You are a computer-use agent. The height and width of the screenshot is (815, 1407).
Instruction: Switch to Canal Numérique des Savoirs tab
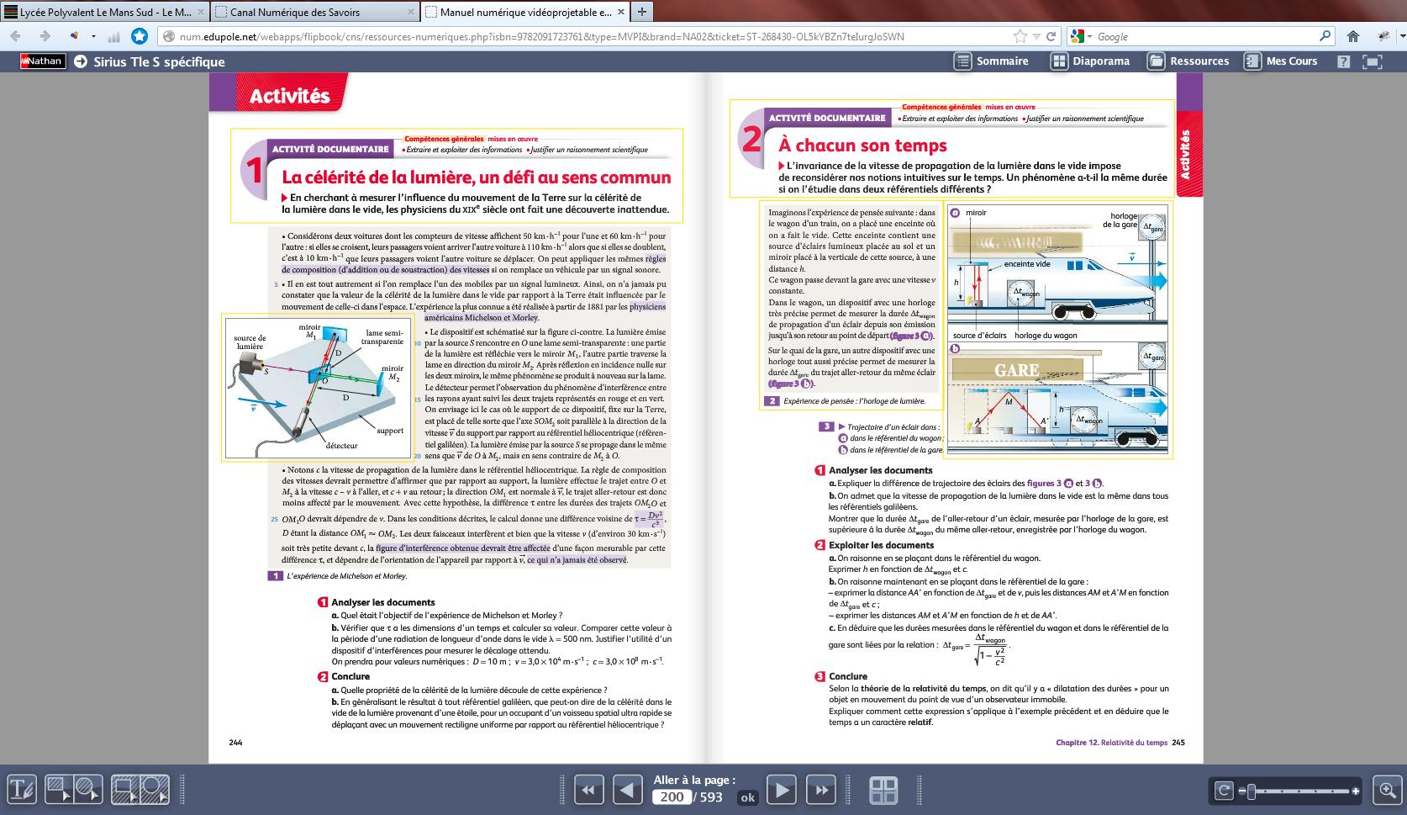(x=314, y=12)
